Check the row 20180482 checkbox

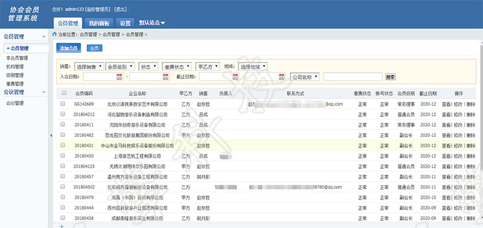pos(63,135)
